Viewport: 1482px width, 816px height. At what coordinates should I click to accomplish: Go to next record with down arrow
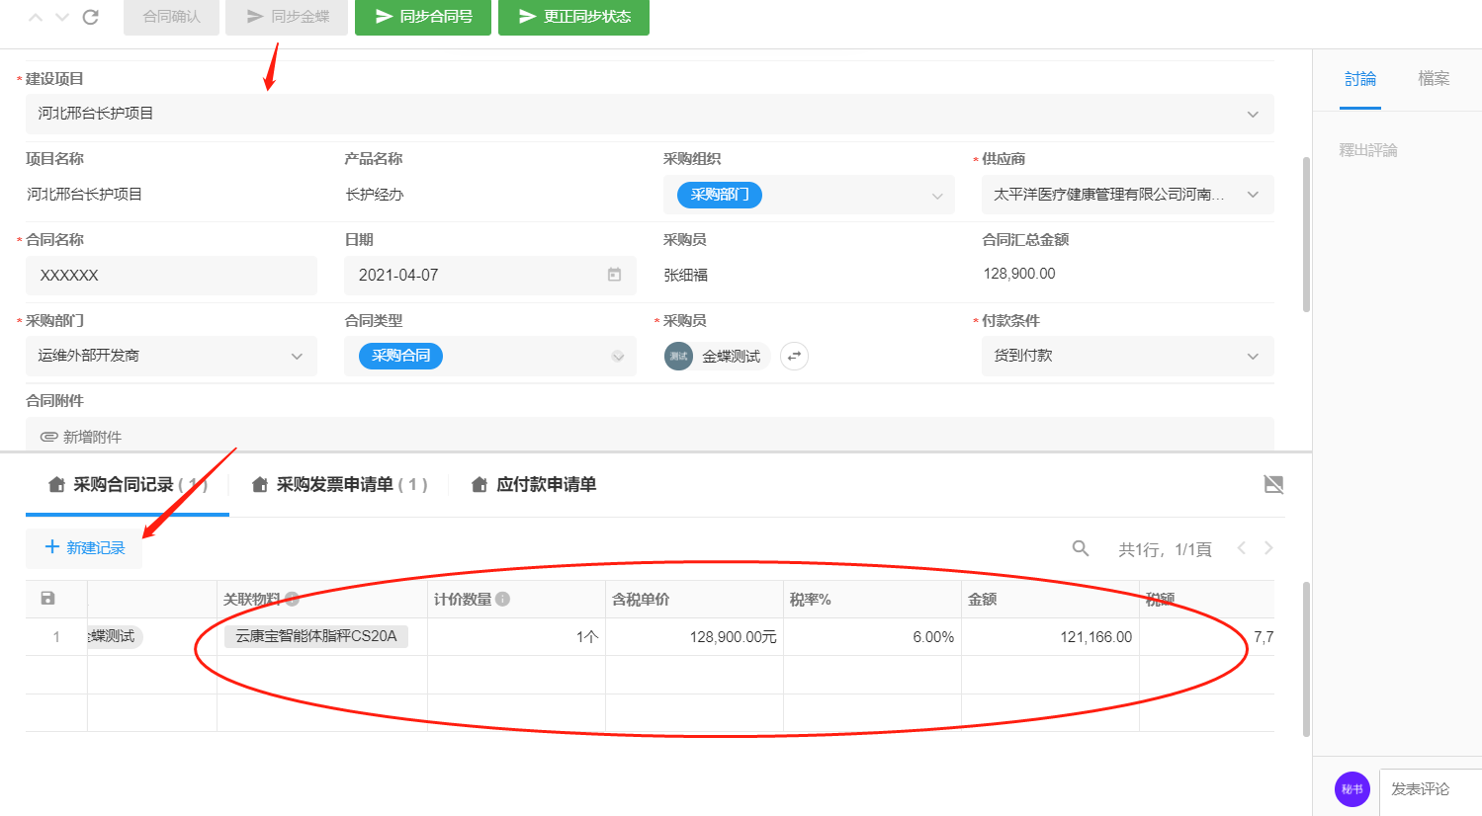(62, 17)
